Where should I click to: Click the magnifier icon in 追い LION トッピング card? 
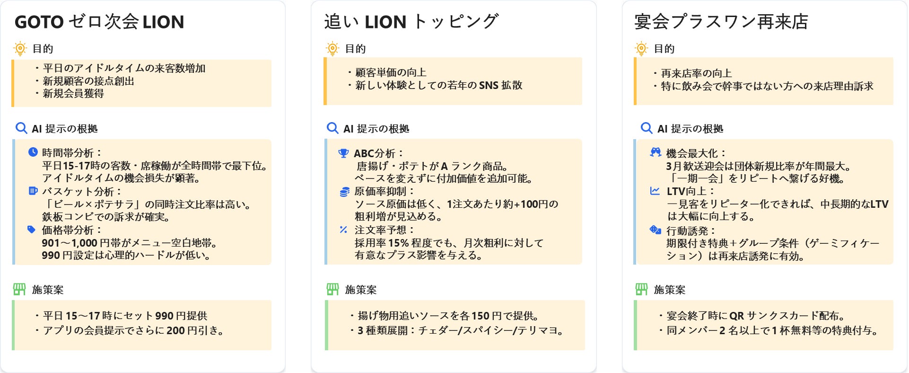(332, 128)
